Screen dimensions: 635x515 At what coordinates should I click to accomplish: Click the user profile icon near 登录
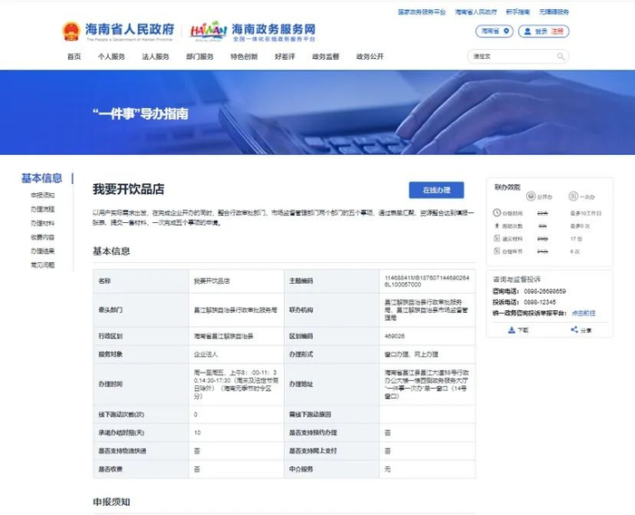pyautogui.click(x=527, y=31)
